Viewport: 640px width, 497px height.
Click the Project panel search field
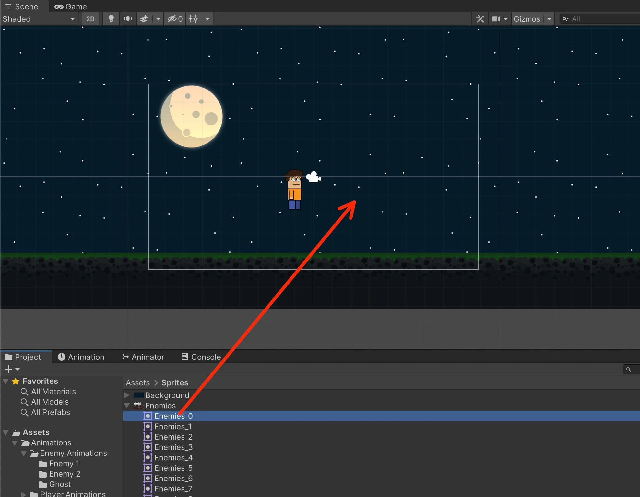(x=632, y=369)
